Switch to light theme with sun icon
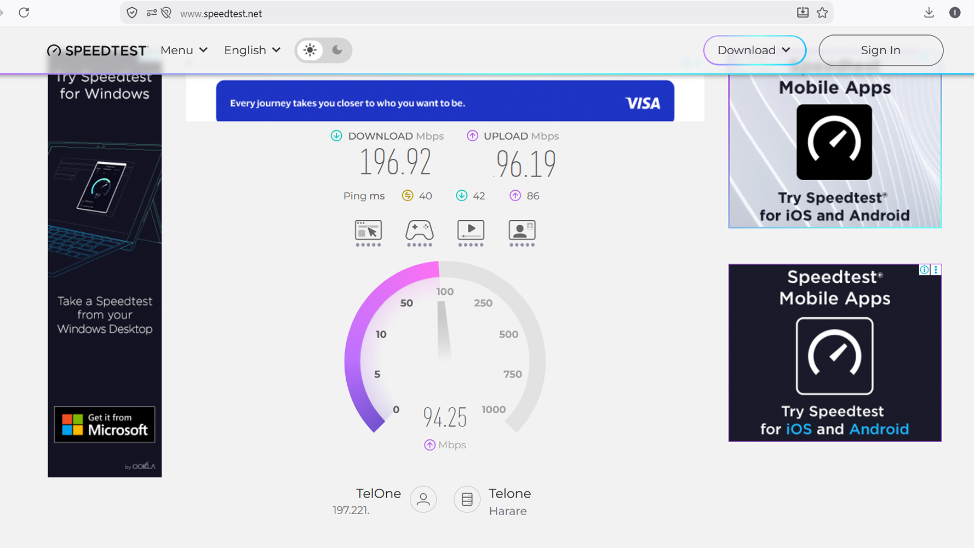Viewport: 974px width, 548px height. click(x=310, y=50)
